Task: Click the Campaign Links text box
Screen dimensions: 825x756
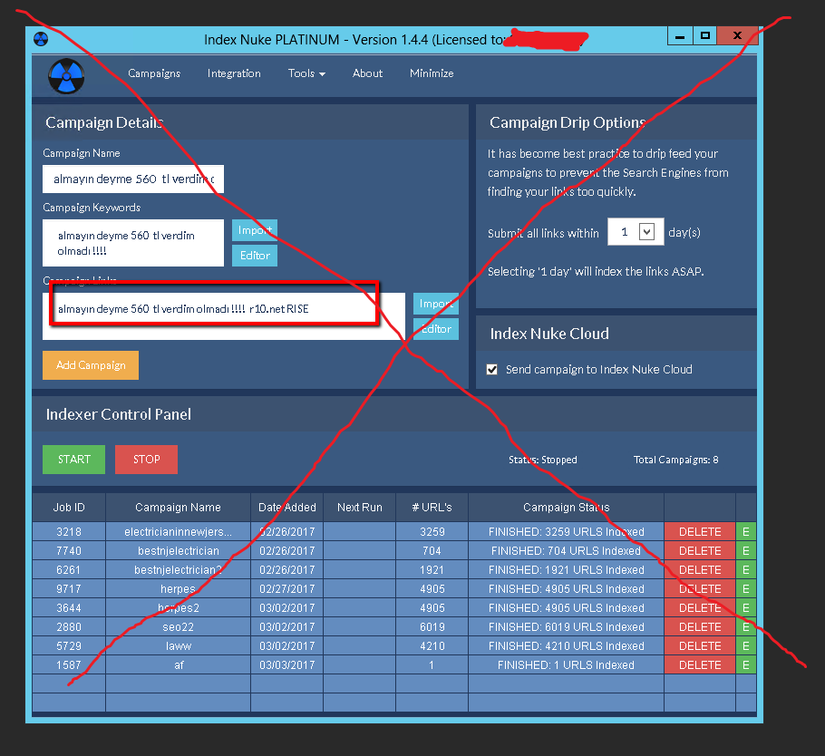Action: [x=224, y=316]
